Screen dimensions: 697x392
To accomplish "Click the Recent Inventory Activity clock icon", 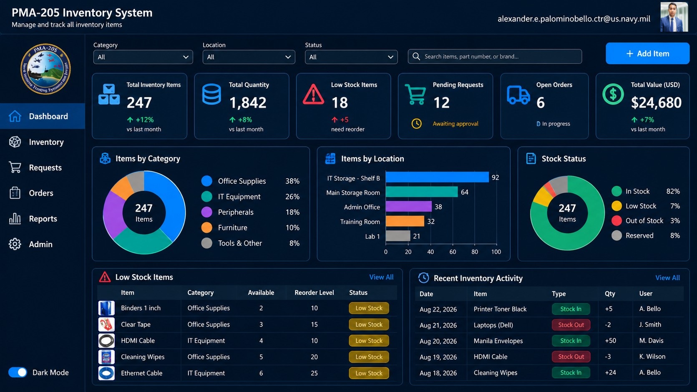I will coord(423,278).
